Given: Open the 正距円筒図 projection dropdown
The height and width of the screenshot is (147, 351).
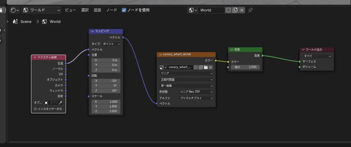Looking at the screenshot, I should click(186, 80).
